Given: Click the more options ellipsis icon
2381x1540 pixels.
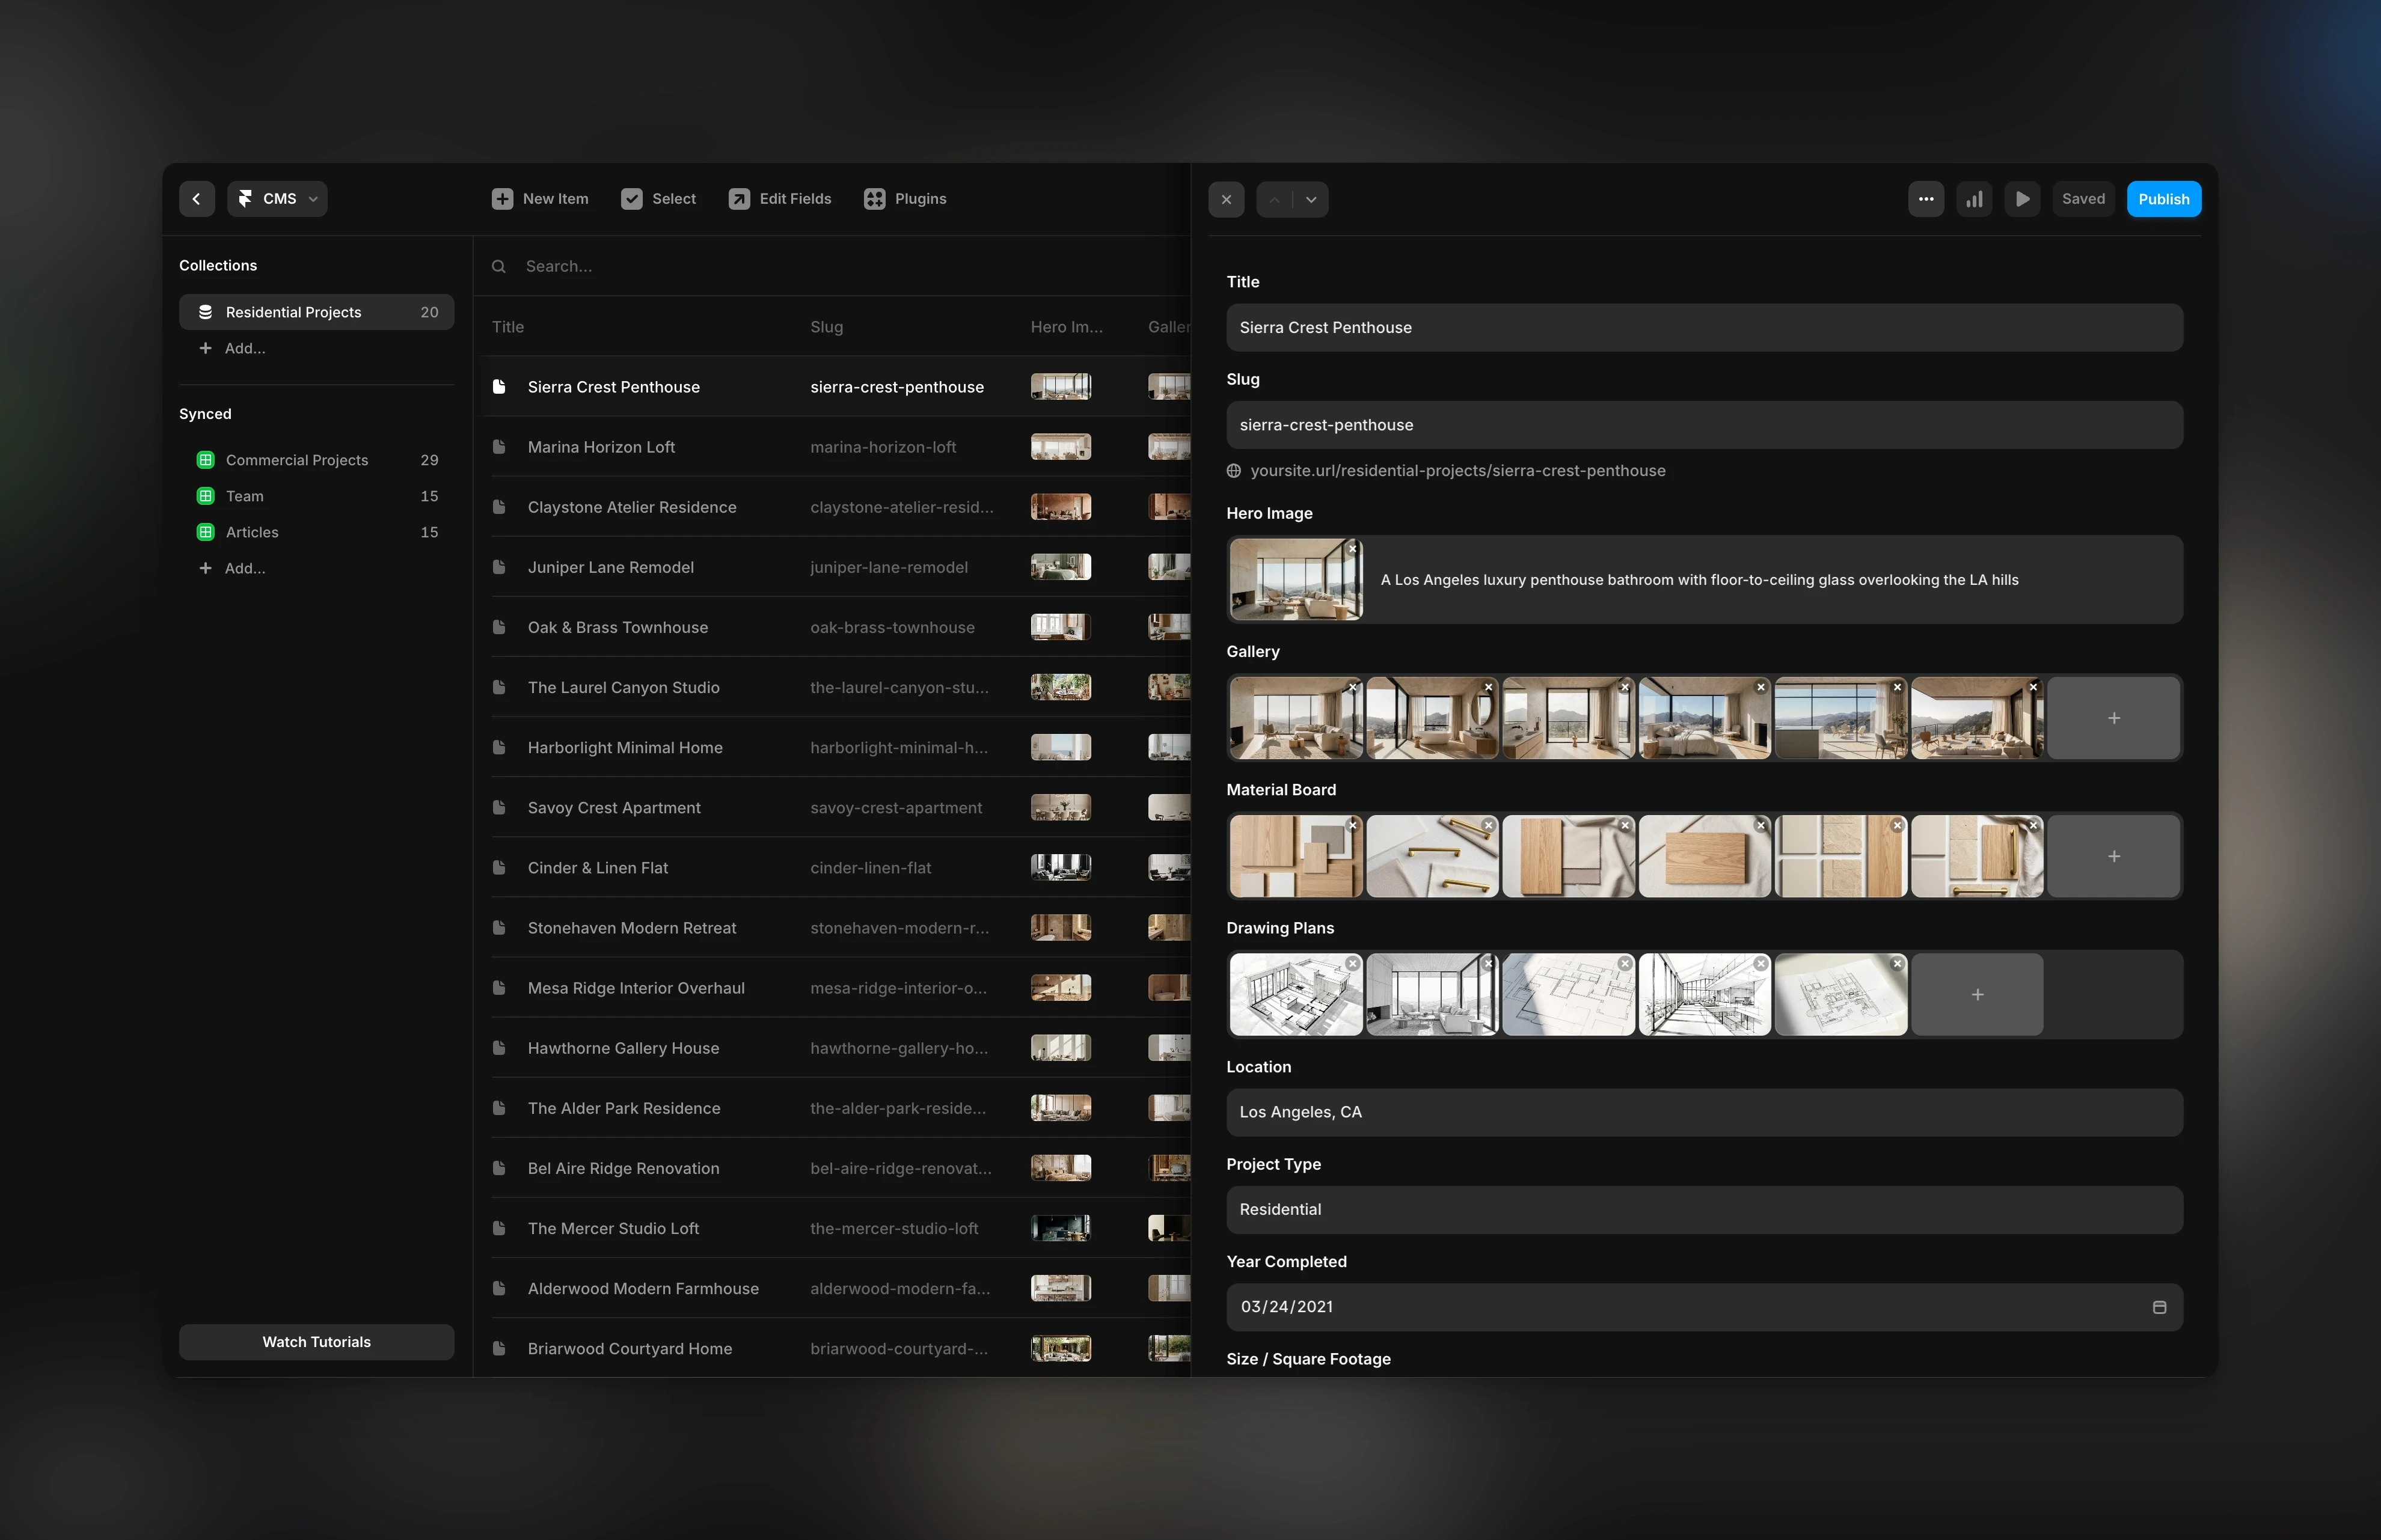Looking at the screenshot, I should point(1924,198).
